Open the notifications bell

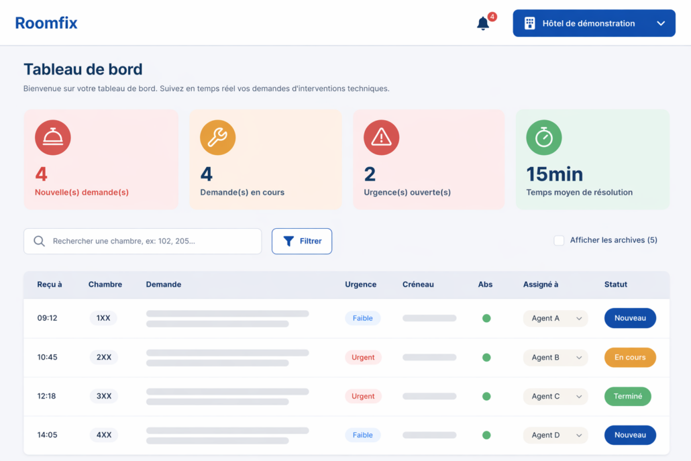pos(483,23)
